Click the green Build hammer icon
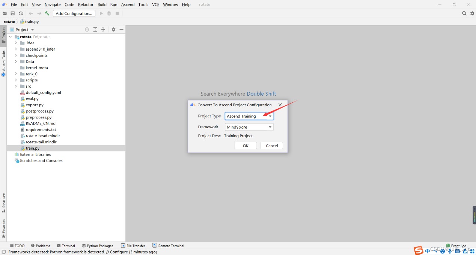Viewport: 476px width, 255px height. tap(47, 13)
